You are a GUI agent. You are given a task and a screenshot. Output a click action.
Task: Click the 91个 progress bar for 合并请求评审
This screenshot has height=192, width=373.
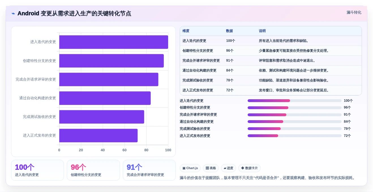click(x=295, y=115)
